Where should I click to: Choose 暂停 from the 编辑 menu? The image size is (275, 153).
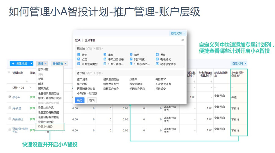pos(41,79)
